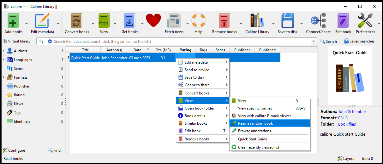
Task: Open Get books store icon
Action: [x=130, y=21]
